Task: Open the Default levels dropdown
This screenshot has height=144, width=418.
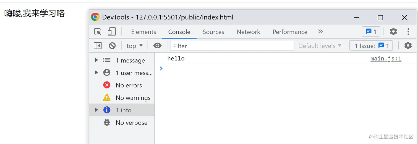Action: (320, 46)
